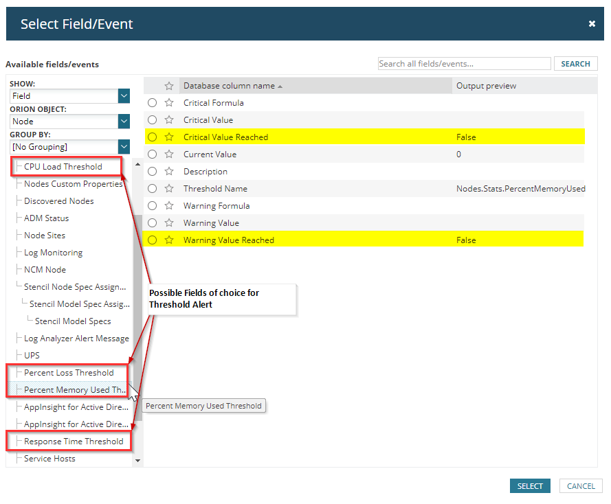Click the star icon beside Critical Value
611x504 pixels.
pyautogui.click(x=169, y=120)
